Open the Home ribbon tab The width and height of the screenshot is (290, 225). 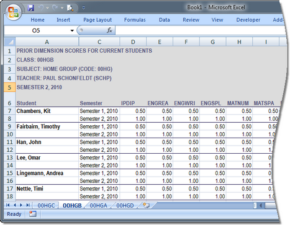coord(37,20)
